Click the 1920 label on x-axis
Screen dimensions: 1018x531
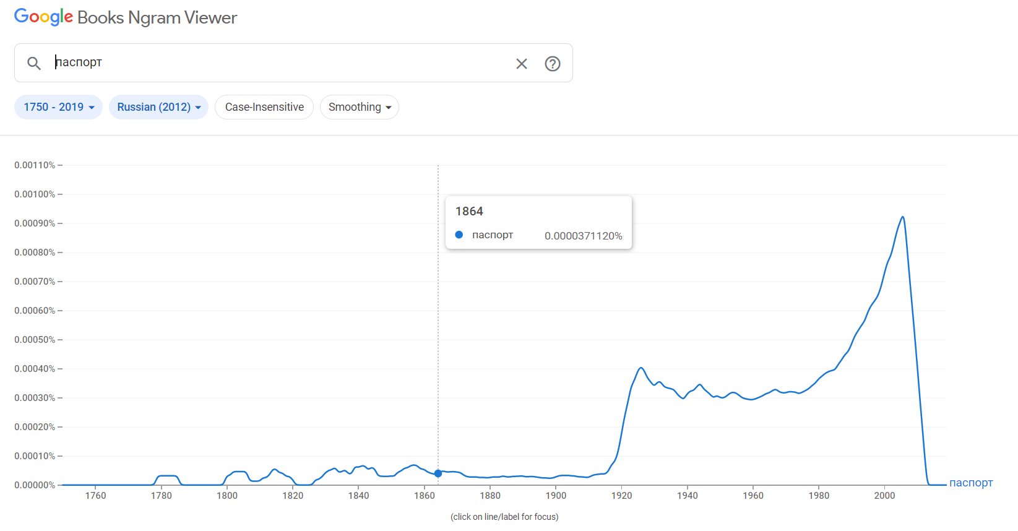(621, 495)
